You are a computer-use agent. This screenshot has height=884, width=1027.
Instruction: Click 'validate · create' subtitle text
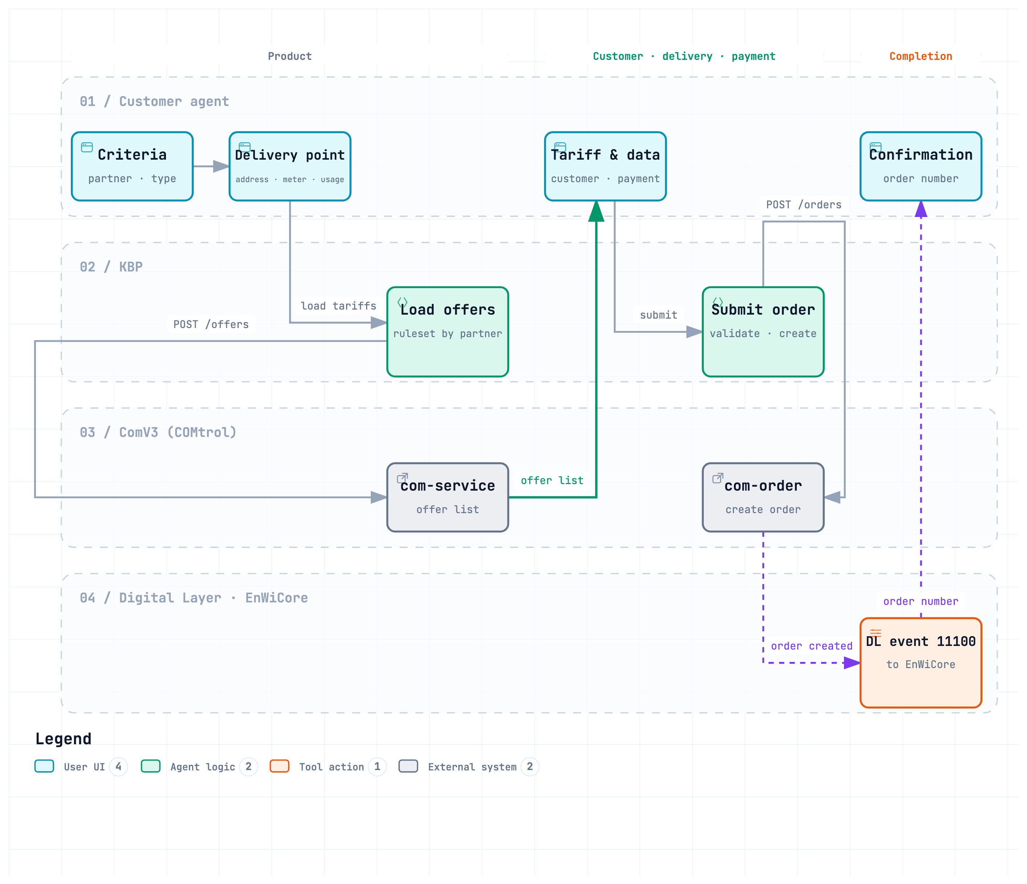click(763, 333)
